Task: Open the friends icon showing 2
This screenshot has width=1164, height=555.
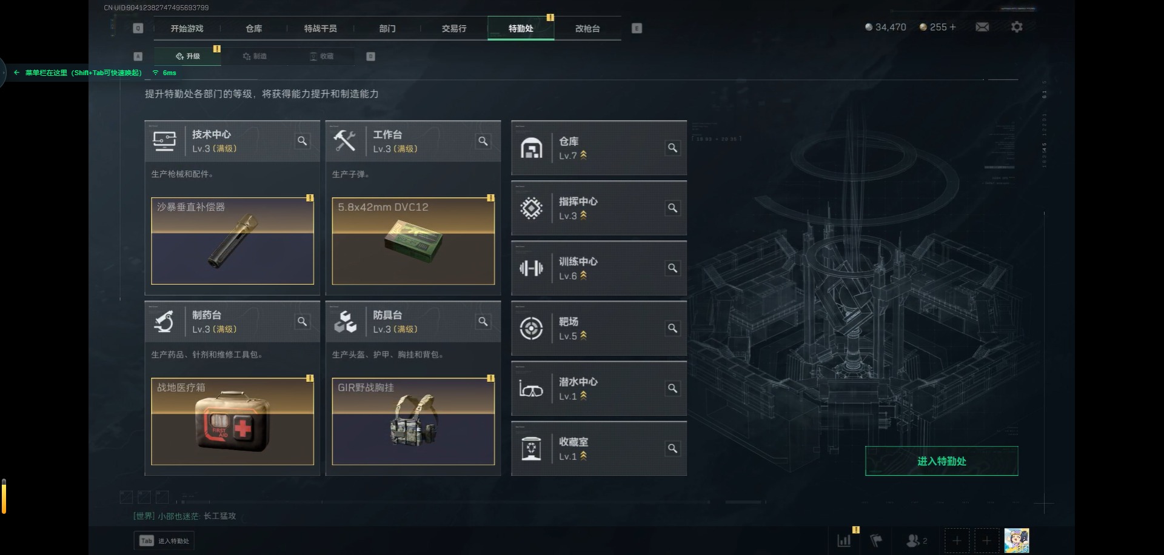Action: pos(916,540)
